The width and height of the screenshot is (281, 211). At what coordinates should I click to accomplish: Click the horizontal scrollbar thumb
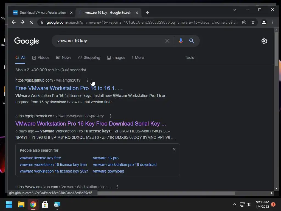pyautogui.click(x=166, y=193)
